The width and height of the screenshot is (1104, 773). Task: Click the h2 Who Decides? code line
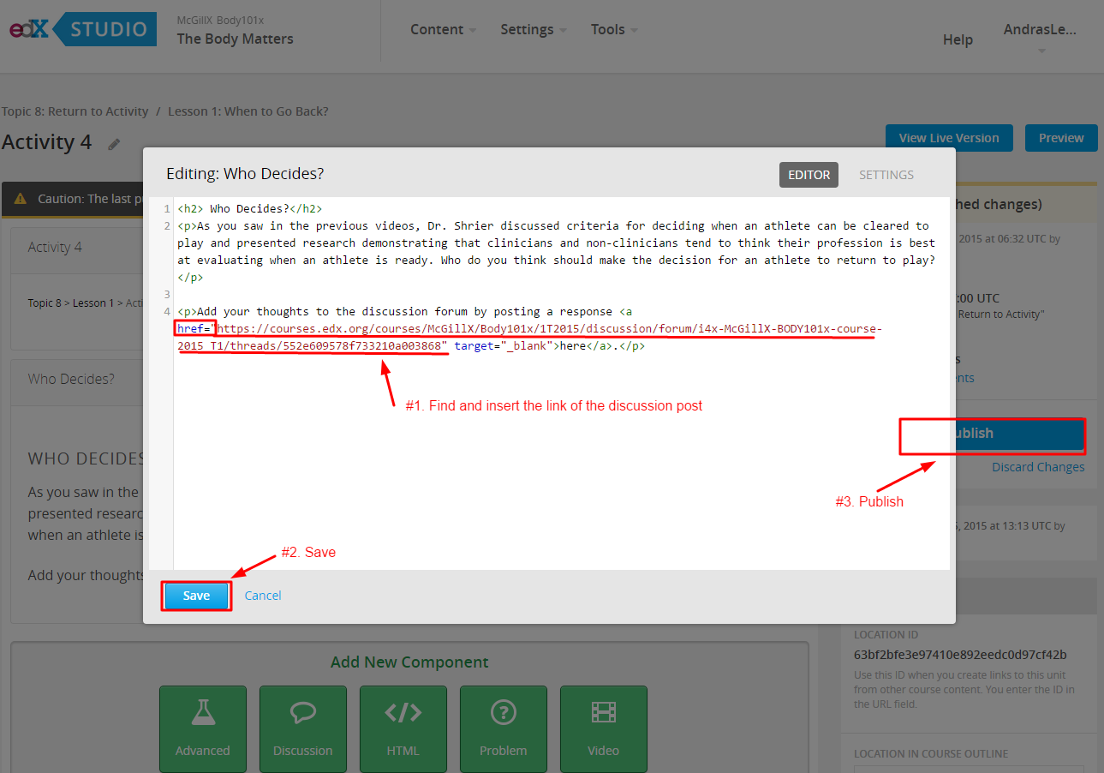(250, 208)
